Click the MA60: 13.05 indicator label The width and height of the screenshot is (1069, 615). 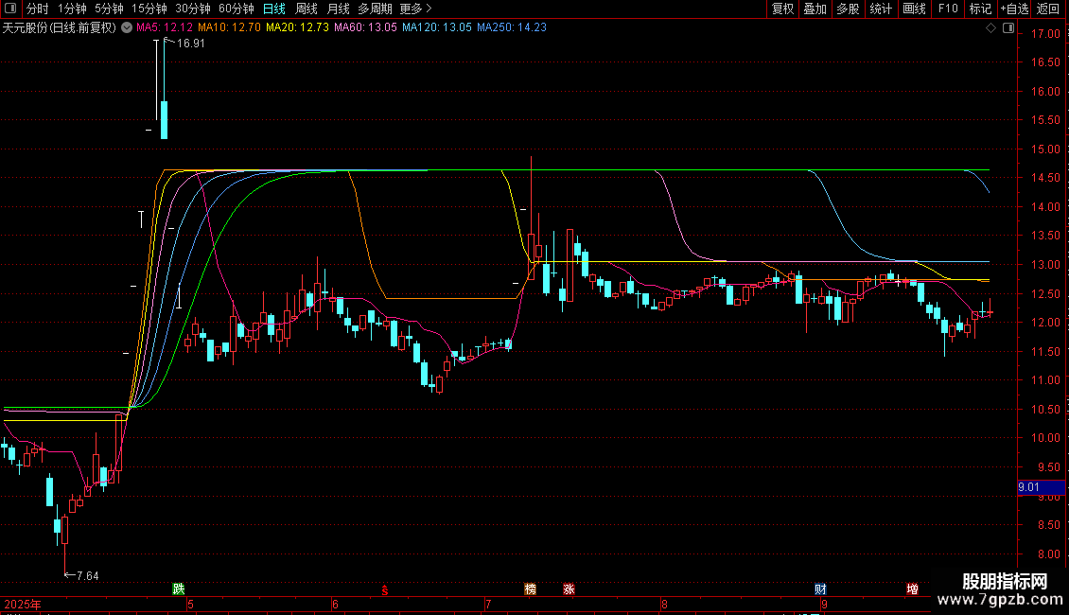coord(365,28)
